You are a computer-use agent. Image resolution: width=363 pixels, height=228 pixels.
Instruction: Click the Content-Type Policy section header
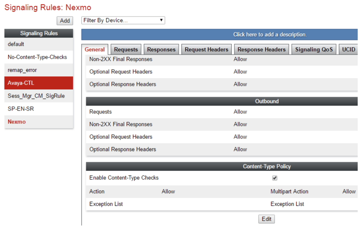(x=222, y=166)
